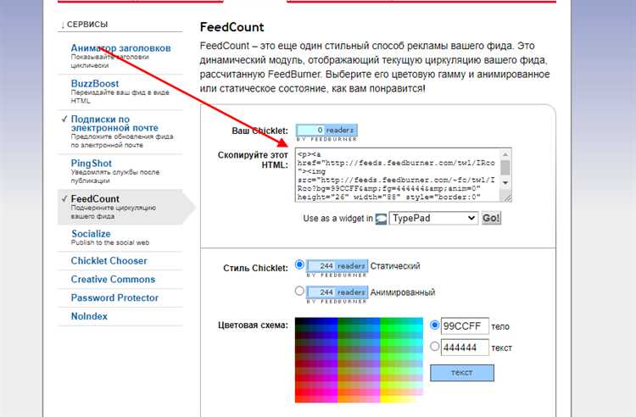Click the Go! button
Screen dimensions: 636x417
click(x=491, y=218)
